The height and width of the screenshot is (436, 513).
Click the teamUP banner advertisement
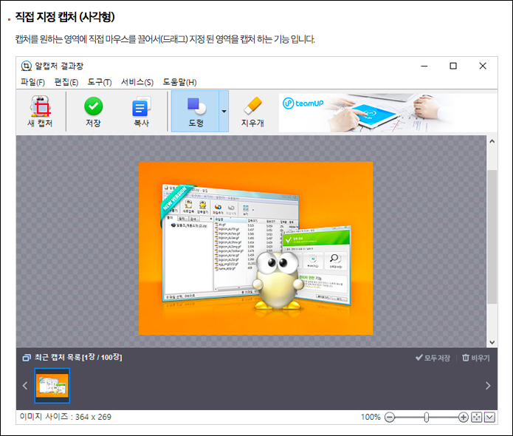pyautogui.click(x=388, y=112)
